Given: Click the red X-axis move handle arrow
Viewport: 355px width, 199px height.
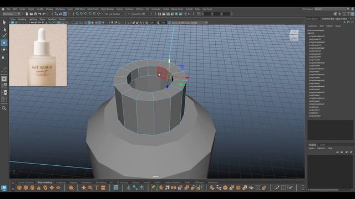Looking at the screenshot, I should (x=187, y=77).
